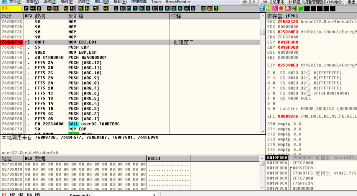Open the 调试(D) debug menu
The height and width of the screenshot is (196, 357).
click(x=49, y=2)
